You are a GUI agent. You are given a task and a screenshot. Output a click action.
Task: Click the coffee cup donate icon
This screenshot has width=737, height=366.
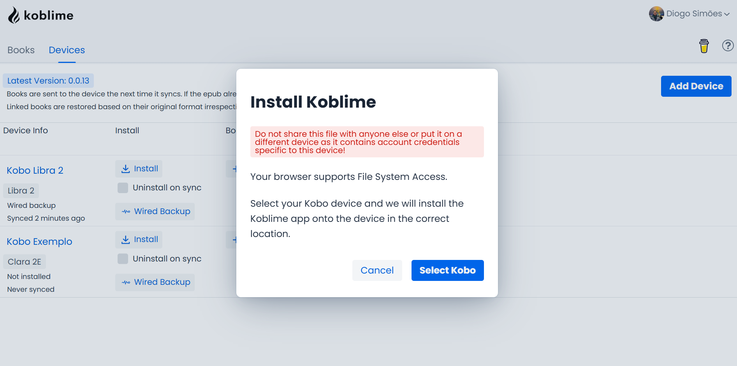pos(704,46)
